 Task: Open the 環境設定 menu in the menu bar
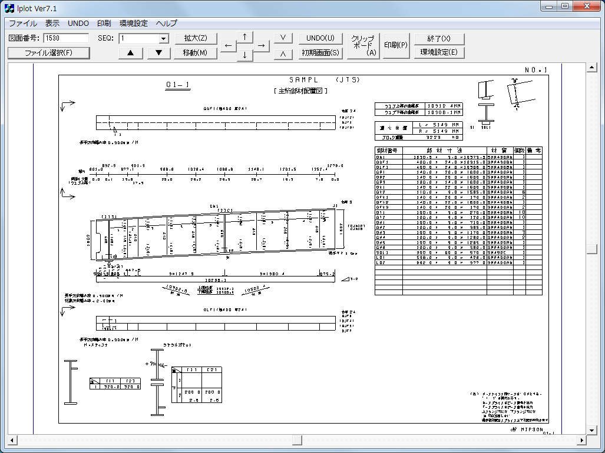point(134,24)
